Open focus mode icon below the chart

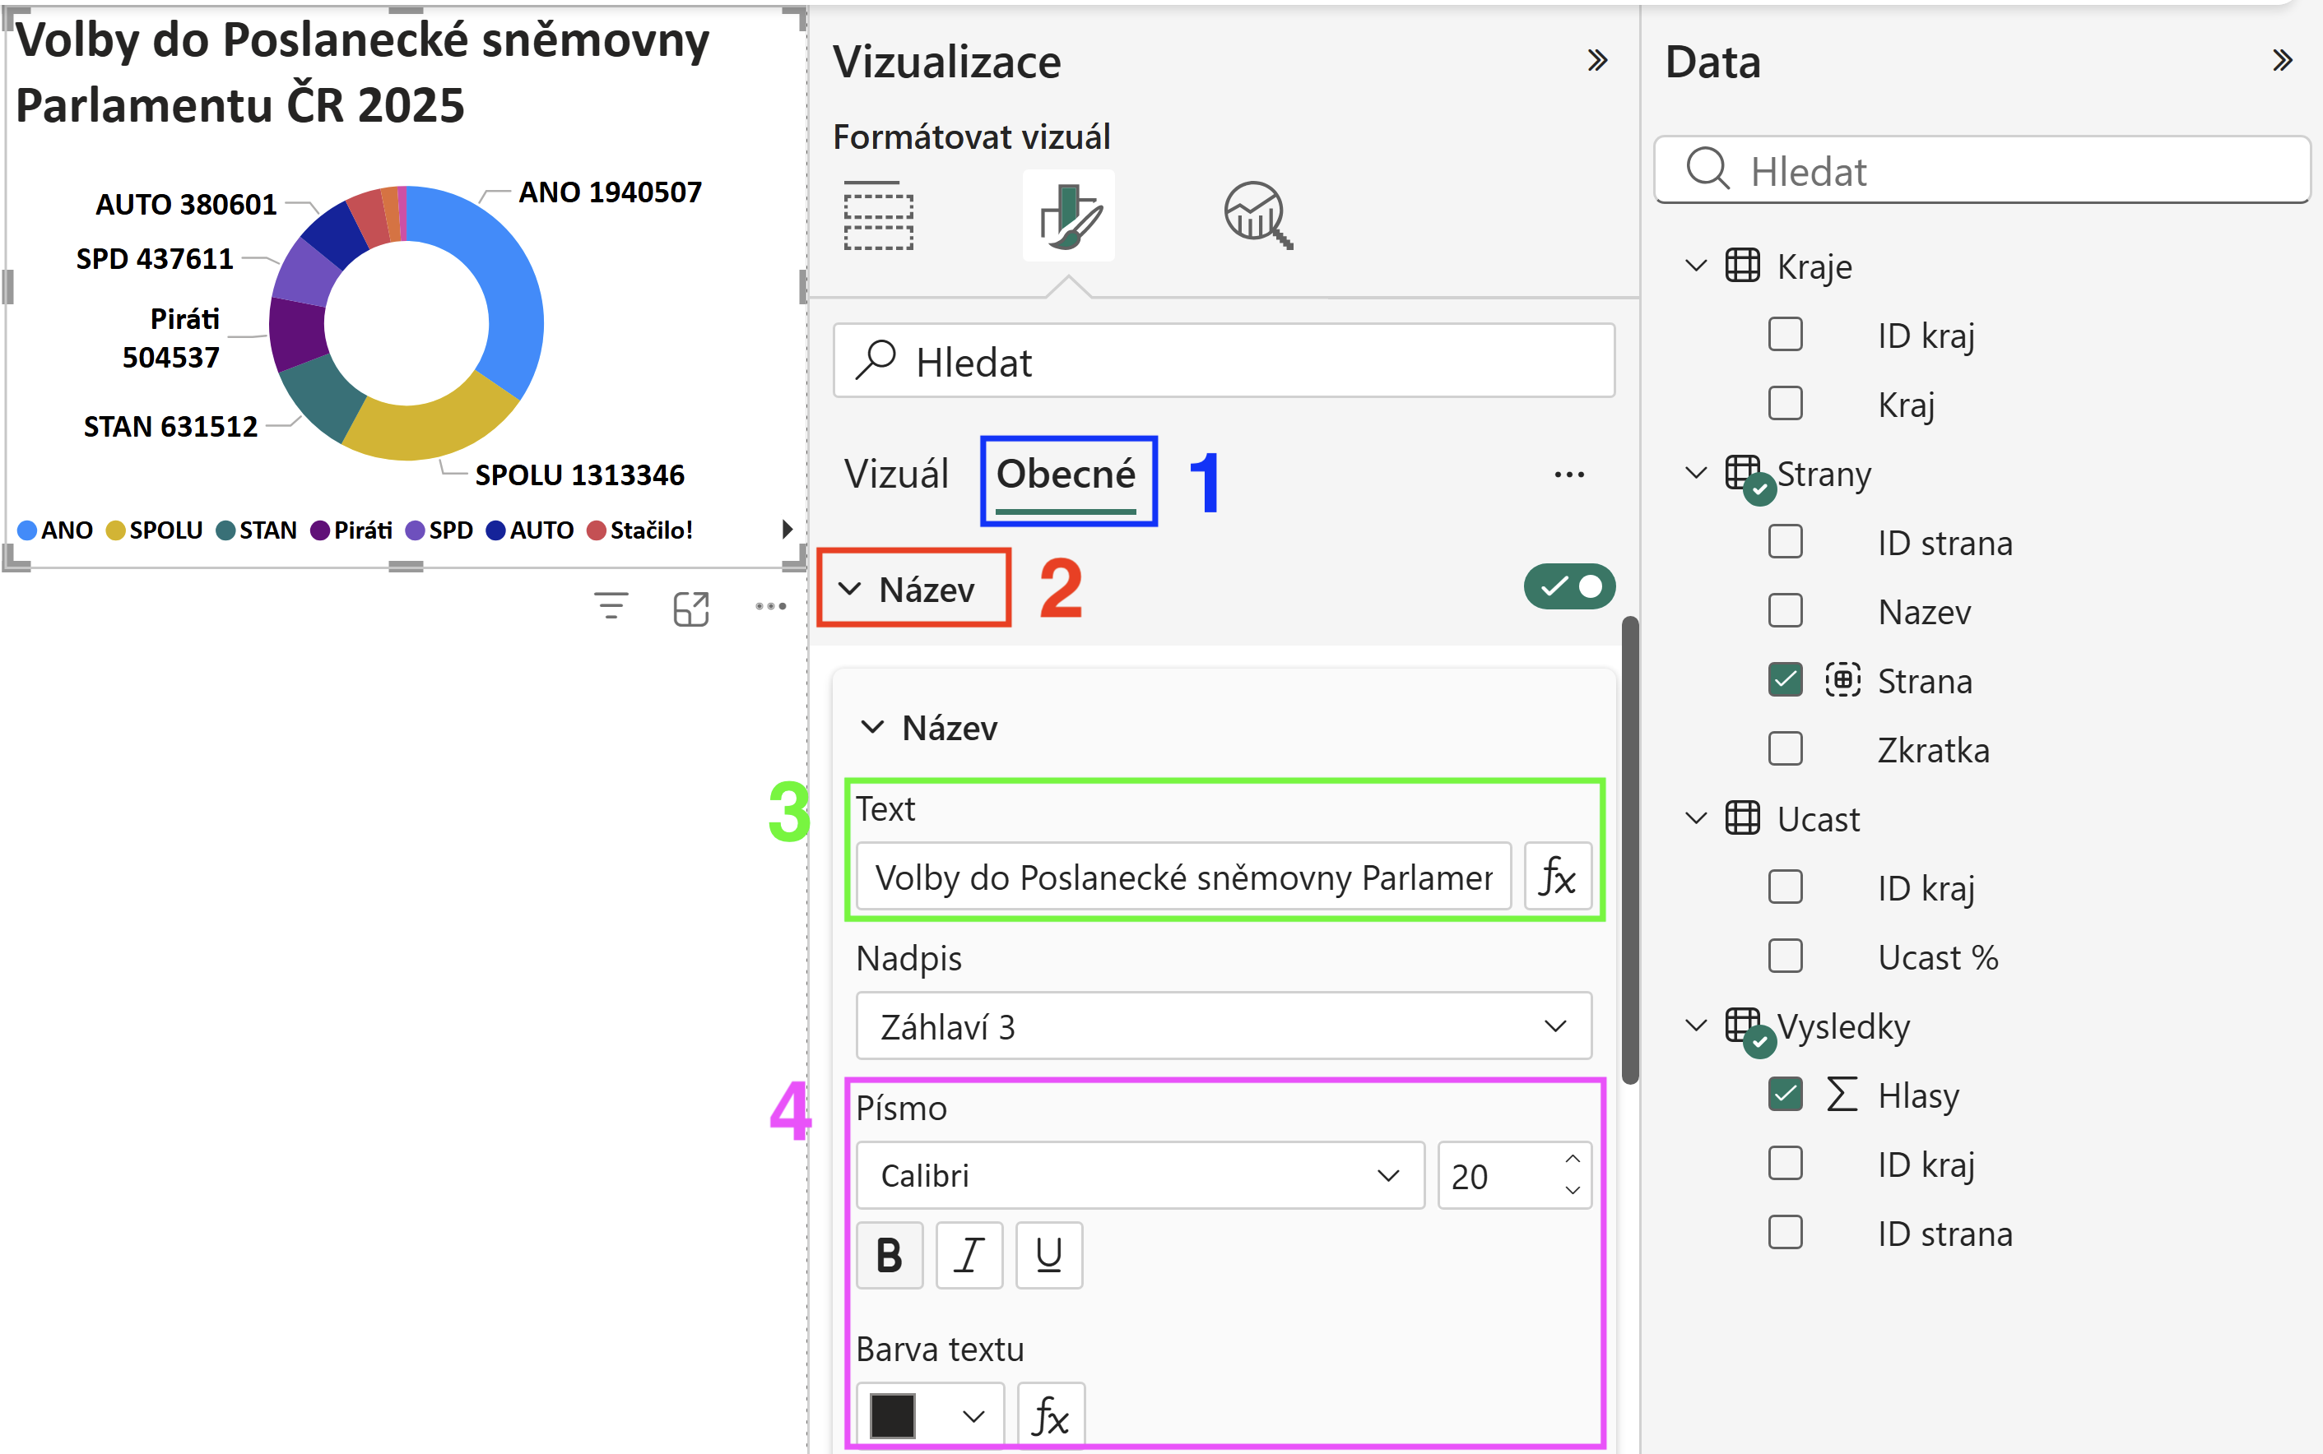(x=690, y=609)
